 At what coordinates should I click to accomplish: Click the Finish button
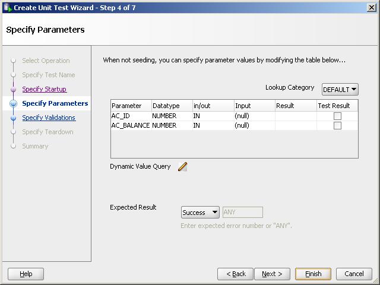313,274
